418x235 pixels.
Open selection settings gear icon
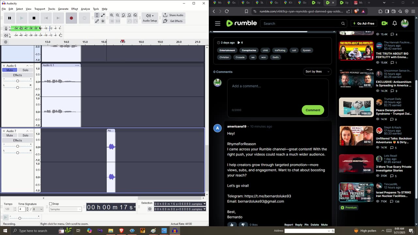coord(150,209)
